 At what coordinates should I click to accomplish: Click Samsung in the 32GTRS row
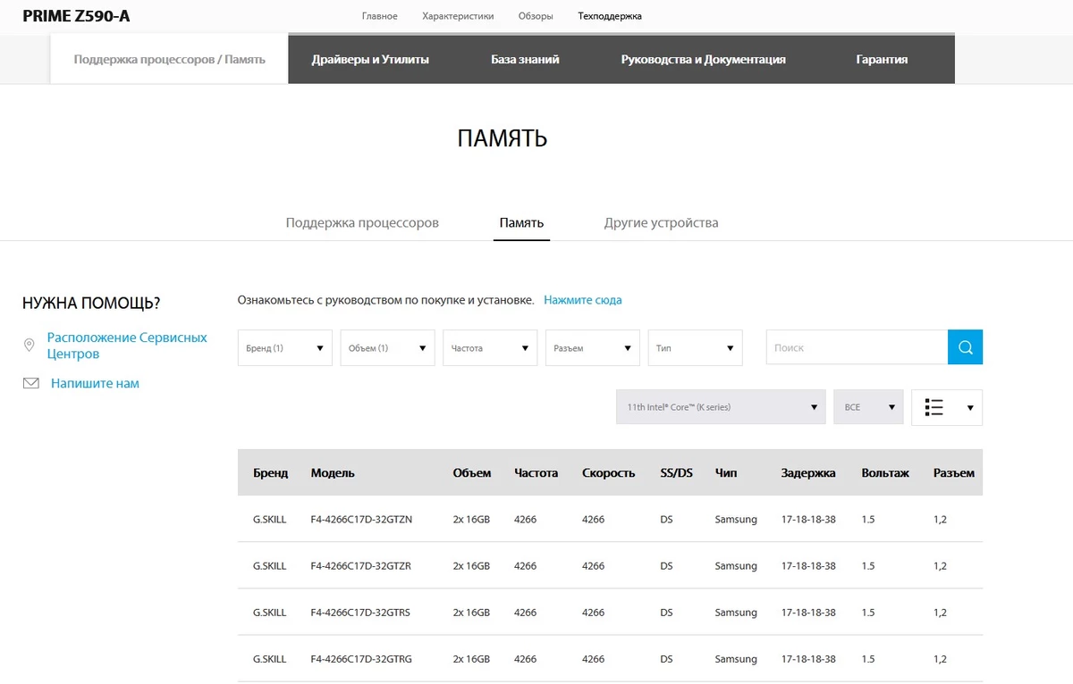pyautogui.click(x=736, y=612)
